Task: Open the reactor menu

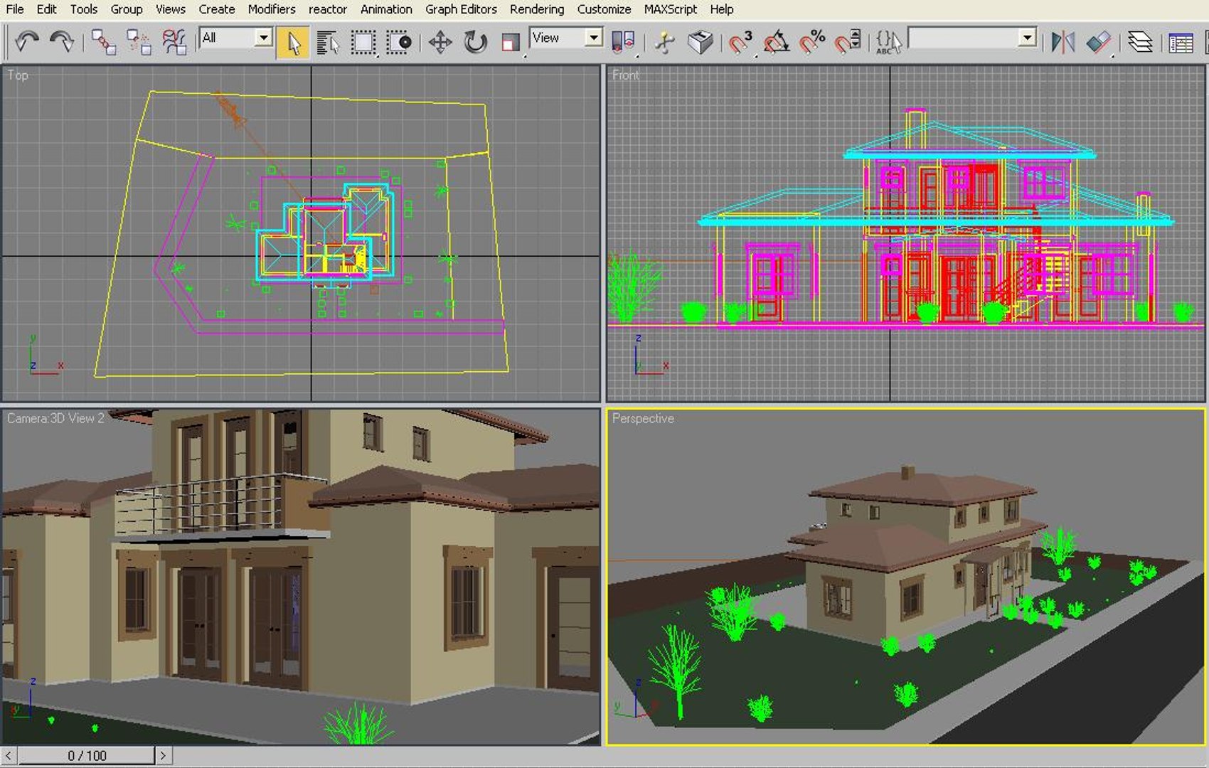Action: point(327,9)
